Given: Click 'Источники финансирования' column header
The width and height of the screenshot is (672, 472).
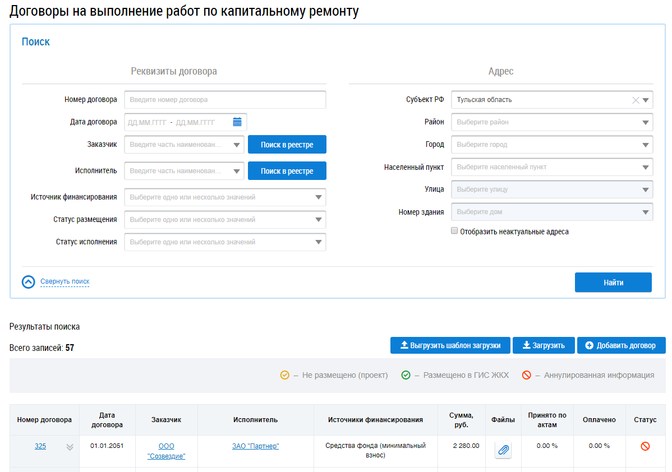Looking at the screenshot, I should coord(375,420).
